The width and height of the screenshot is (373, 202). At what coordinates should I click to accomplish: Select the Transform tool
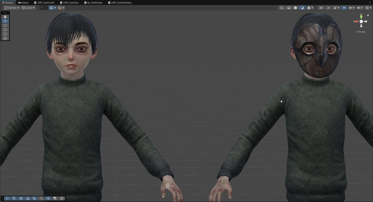(x=5, y=38)
